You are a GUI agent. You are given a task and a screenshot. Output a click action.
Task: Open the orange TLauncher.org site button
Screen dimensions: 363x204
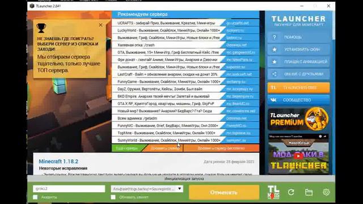pos(298,88)
